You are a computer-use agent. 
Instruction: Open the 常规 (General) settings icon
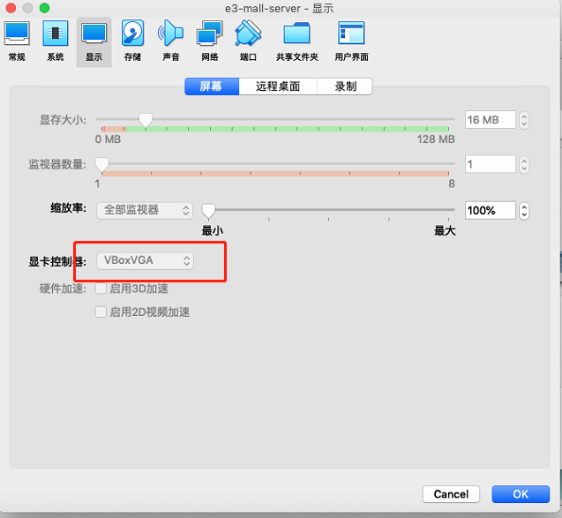(x=17, y=41)
